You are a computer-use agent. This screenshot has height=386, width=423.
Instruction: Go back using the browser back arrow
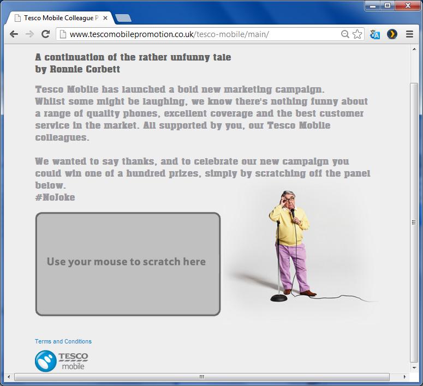click(x=14, y=34)
